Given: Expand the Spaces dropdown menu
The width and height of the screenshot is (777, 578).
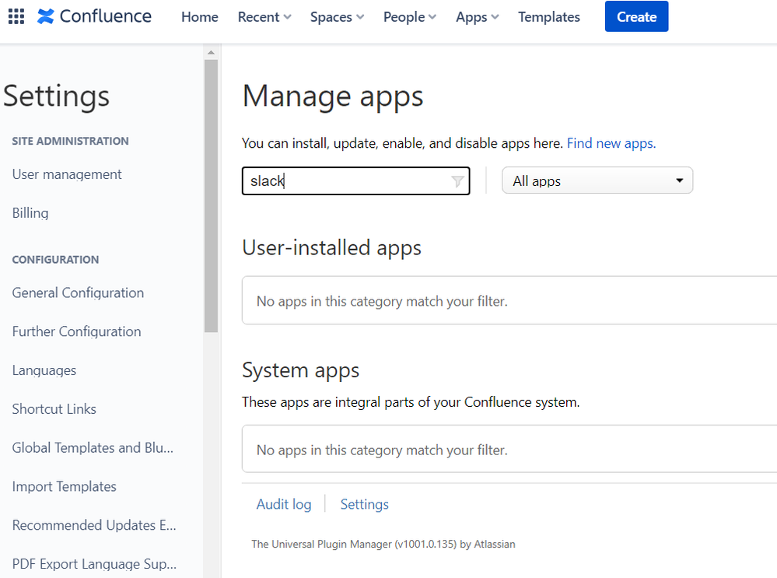Looking at the screenshot, I should click(x=337, y=17).
